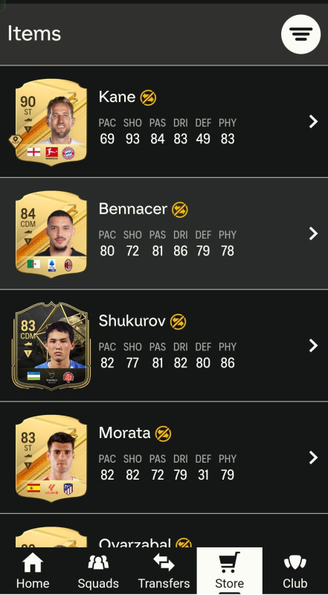328x595 pixels.
Task: Click Kane's untradeable icon
Action: click(x=148, y=97)
